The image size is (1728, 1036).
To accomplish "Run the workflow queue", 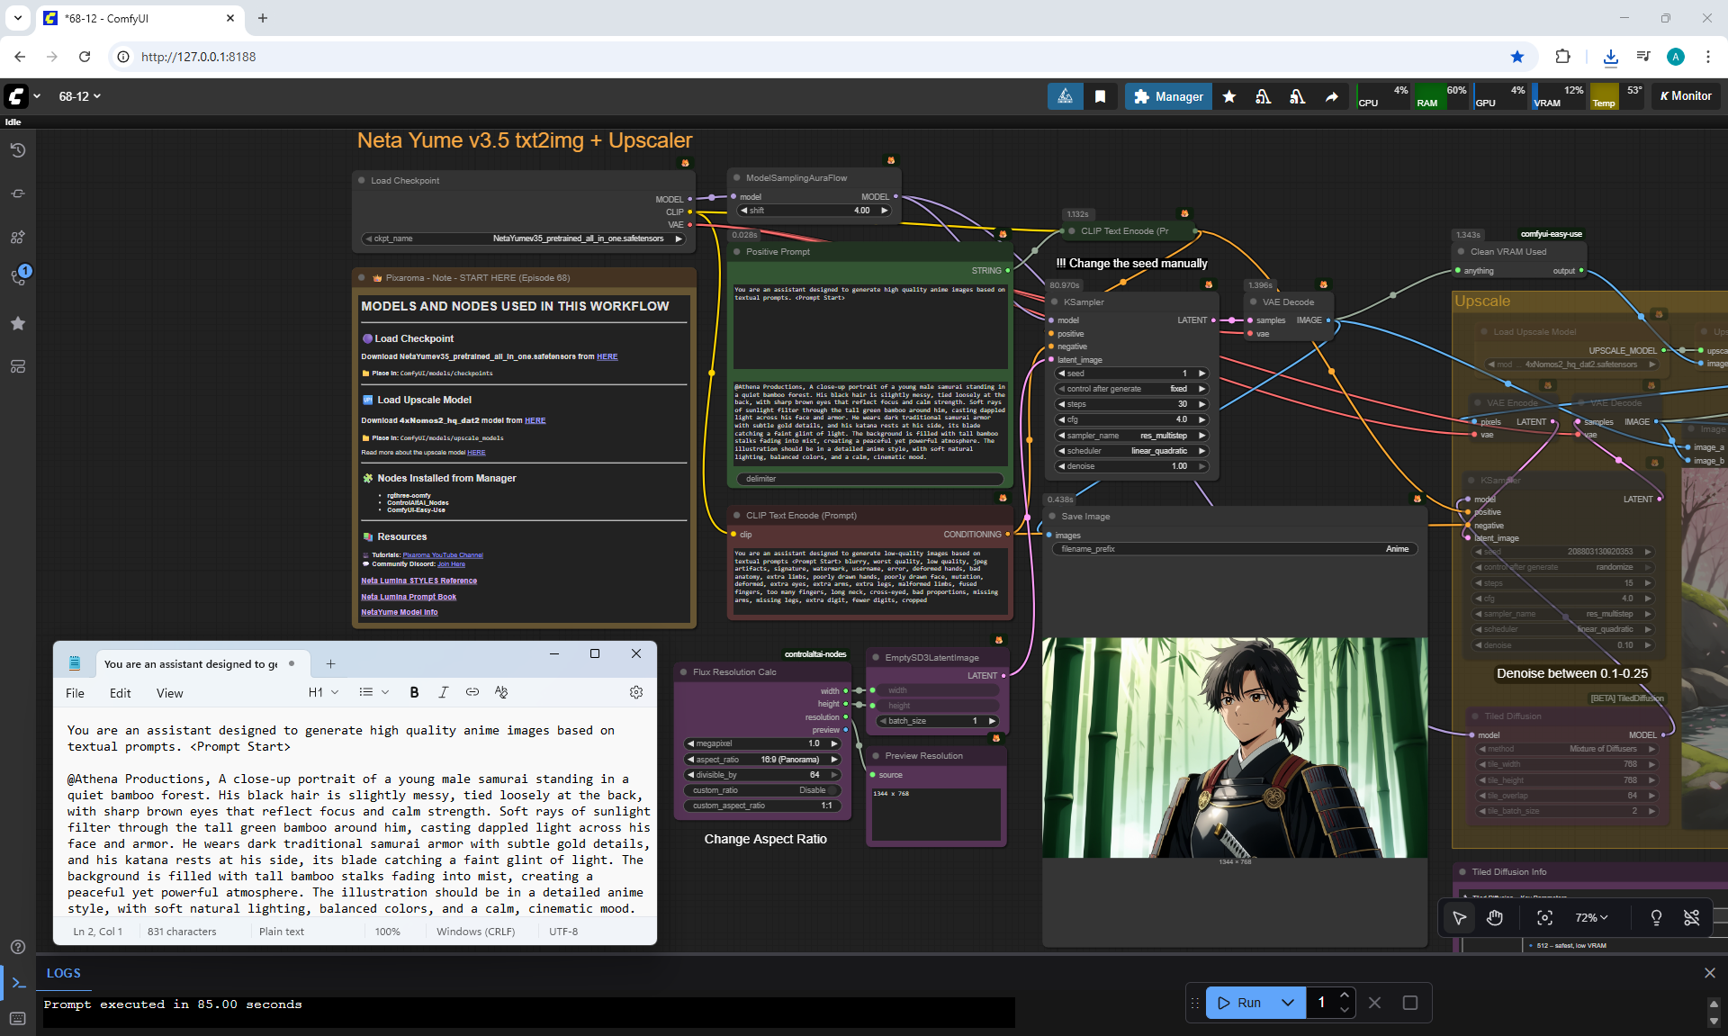I will 1238,1002.
